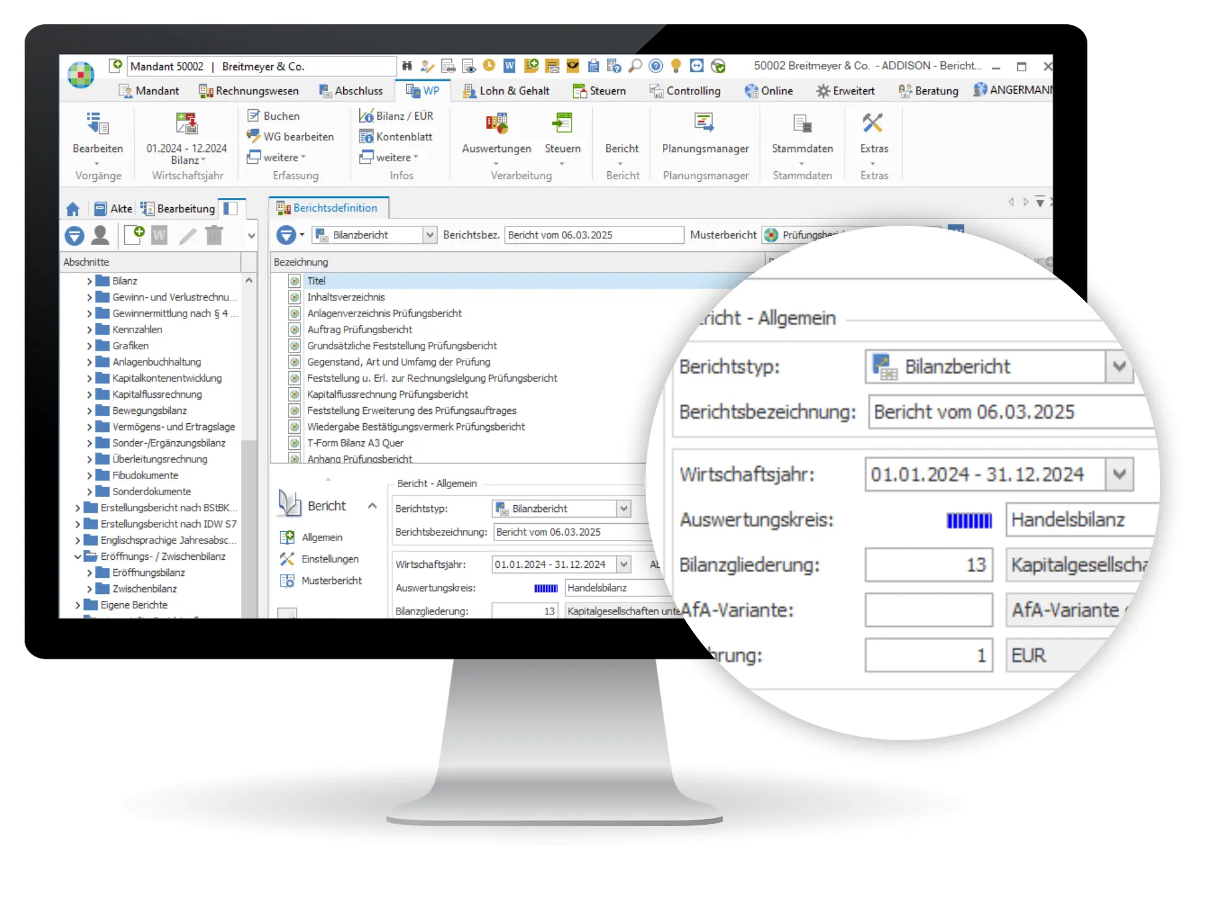Open the Berichtstyp dropdown in the zoomed view
Screen dimensions: 1229x921
coord(1119,367)
